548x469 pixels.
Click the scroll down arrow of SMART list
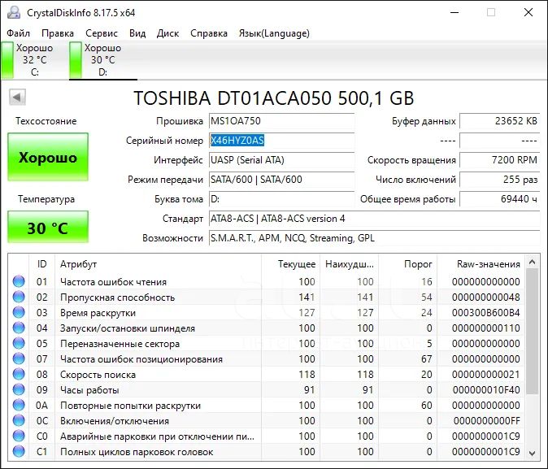click(533, 454)
